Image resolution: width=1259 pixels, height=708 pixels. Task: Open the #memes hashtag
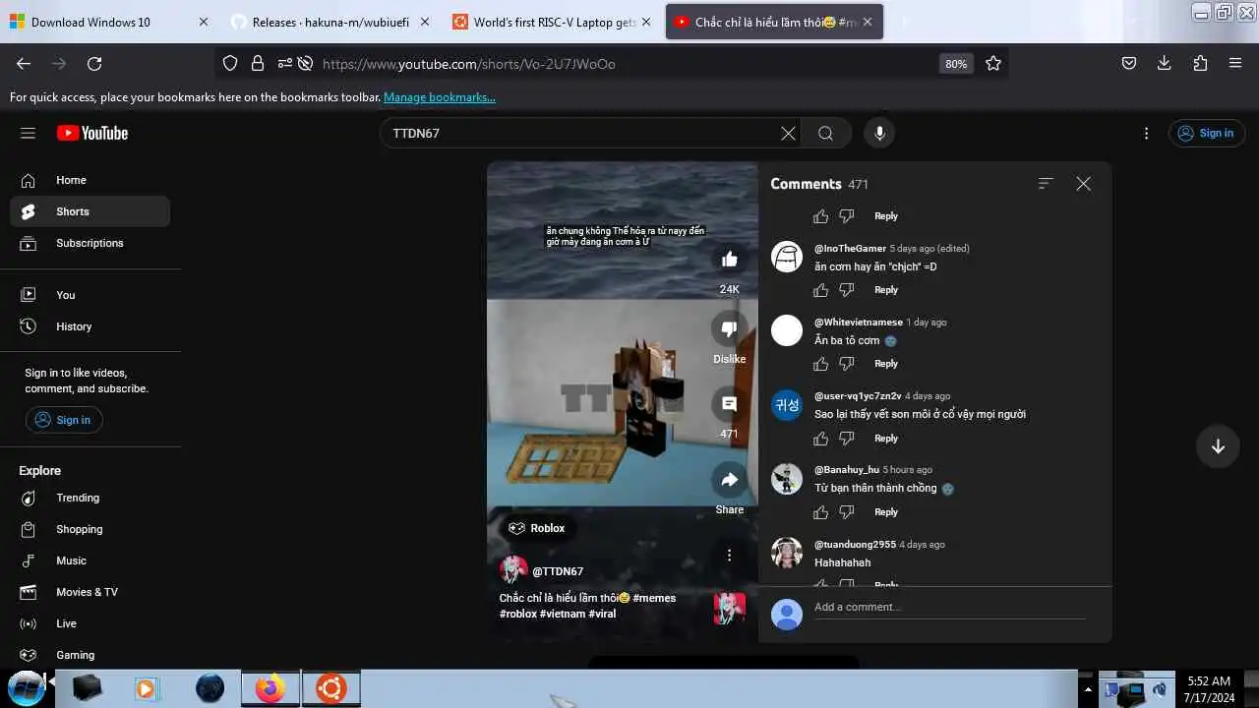pyautogui.click(x=654, y=598)
